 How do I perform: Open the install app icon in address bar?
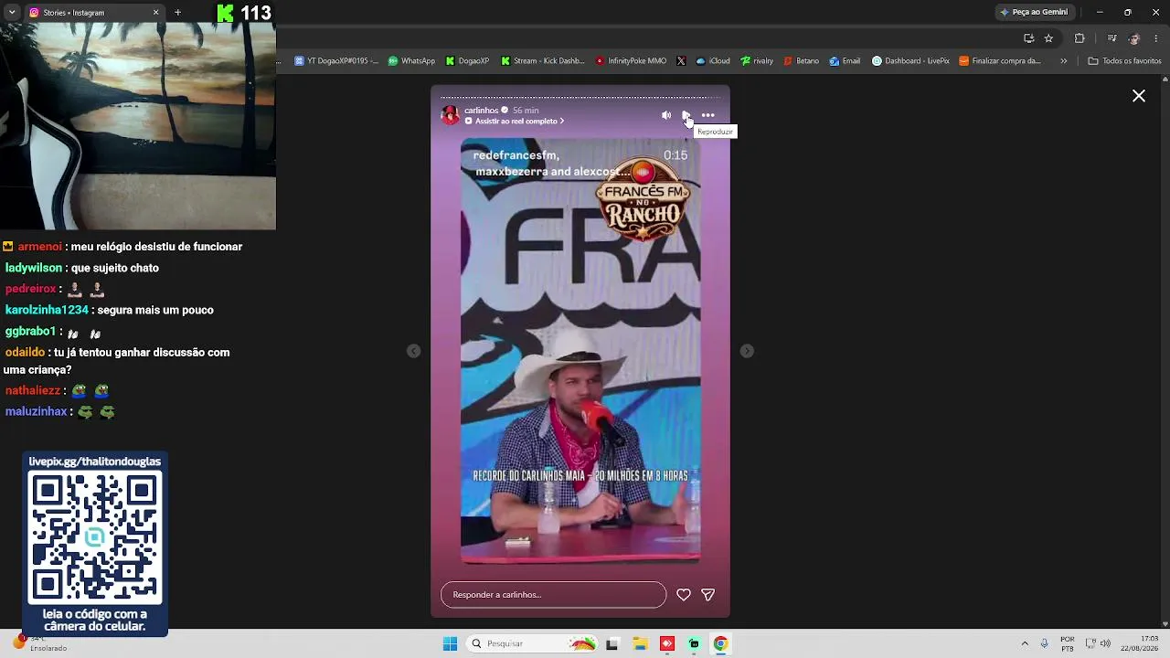click(1028, 38)
